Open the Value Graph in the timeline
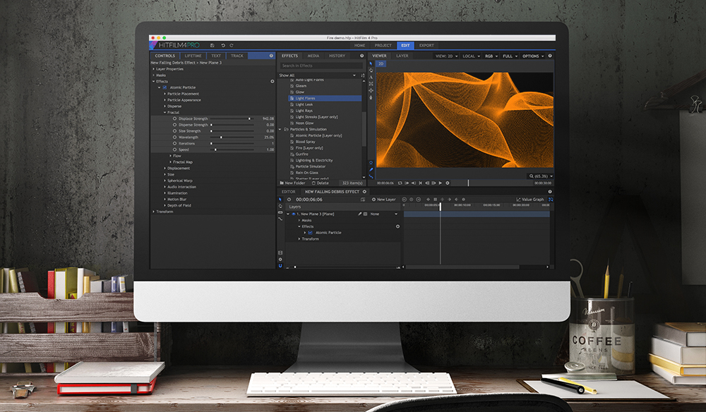 529,200
